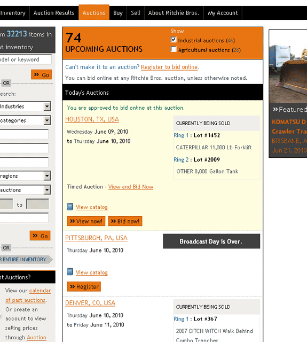Click the range end field after 'to'
Viewport: 307px width, 342px height.
point(37,204)
